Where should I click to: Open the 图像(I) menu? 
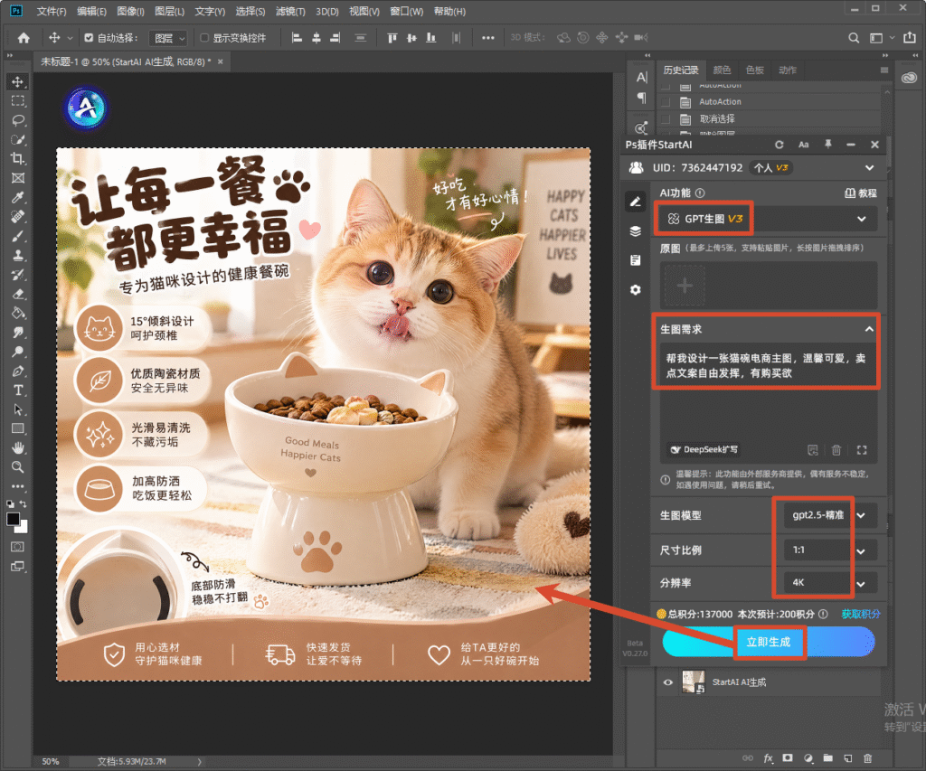130,11
